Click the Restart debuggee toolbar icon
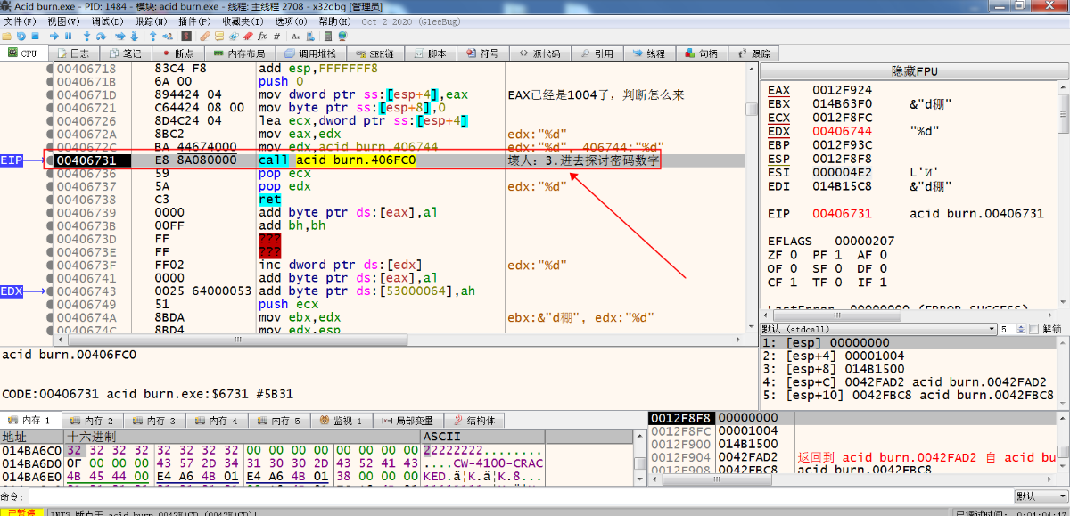The height and width of the screenshot is (516, 1070). coord(21,37)
